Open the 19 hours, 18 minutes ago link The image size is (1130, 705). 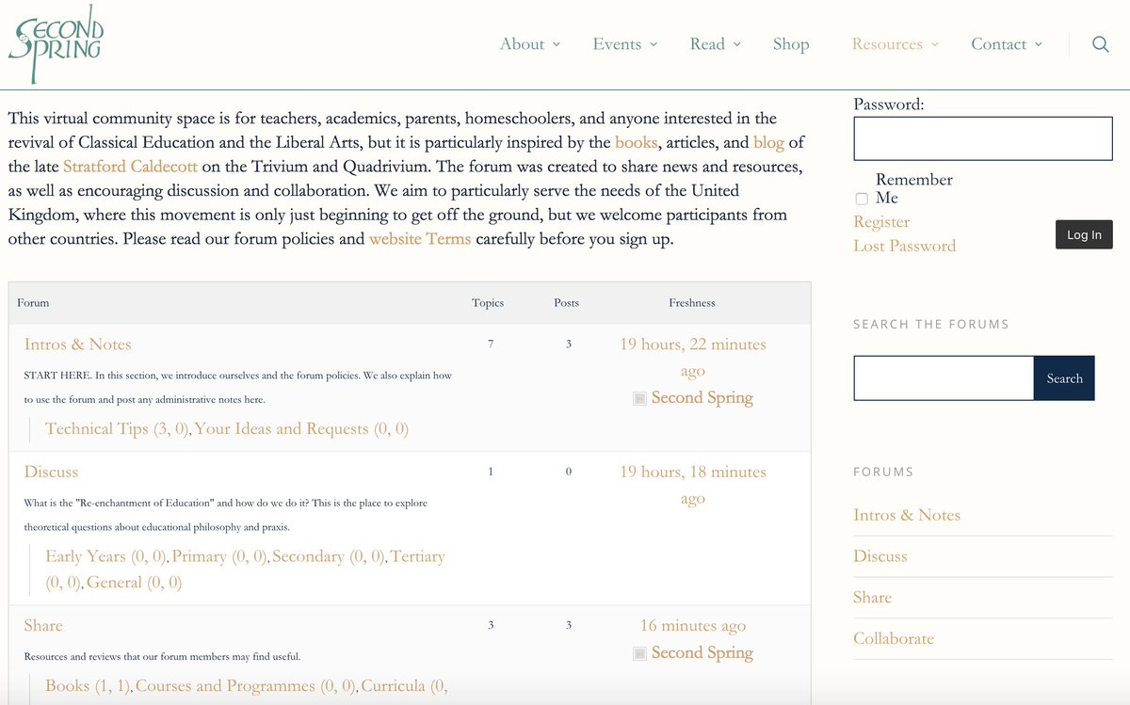pyautogui.click(x=693, y=485)
